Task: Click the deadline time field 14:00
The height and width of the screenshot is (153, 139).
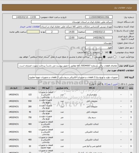Action: click(x=71, y=32)
